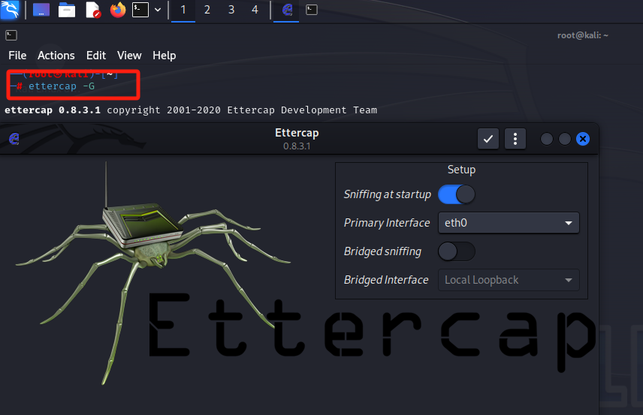Click the ettercap 0.8.3.1 copyright line

click(x=191, y=110)
